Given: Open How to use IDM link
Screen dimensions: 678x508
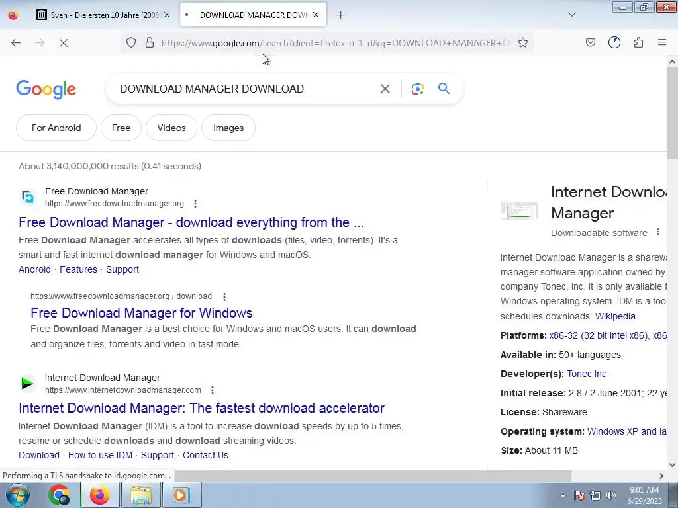Looking at the screenshot, I should pos(101,455).
